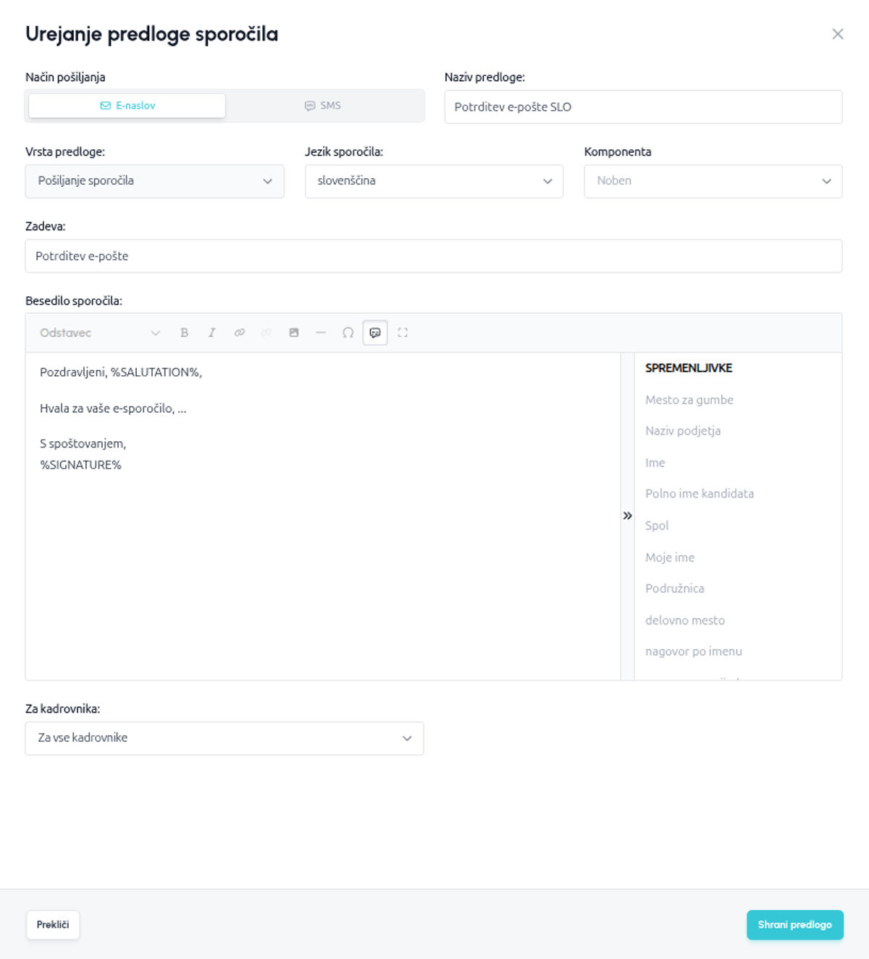This screenshot has height=959, width=869.
Task: Click the 'S spoštovanjem,' line
Action: coord(83,444)
